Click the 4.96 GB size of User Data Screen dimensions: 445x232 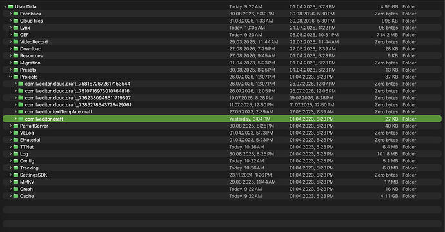[x=389, y=6]
